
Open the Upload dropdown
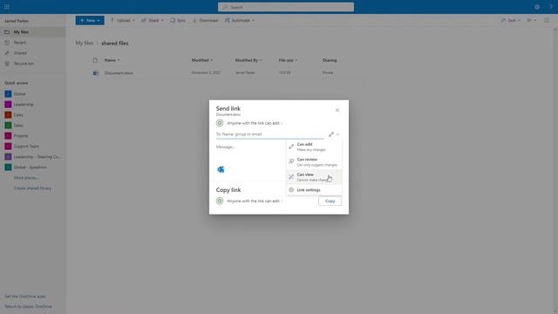coord(122,20)
